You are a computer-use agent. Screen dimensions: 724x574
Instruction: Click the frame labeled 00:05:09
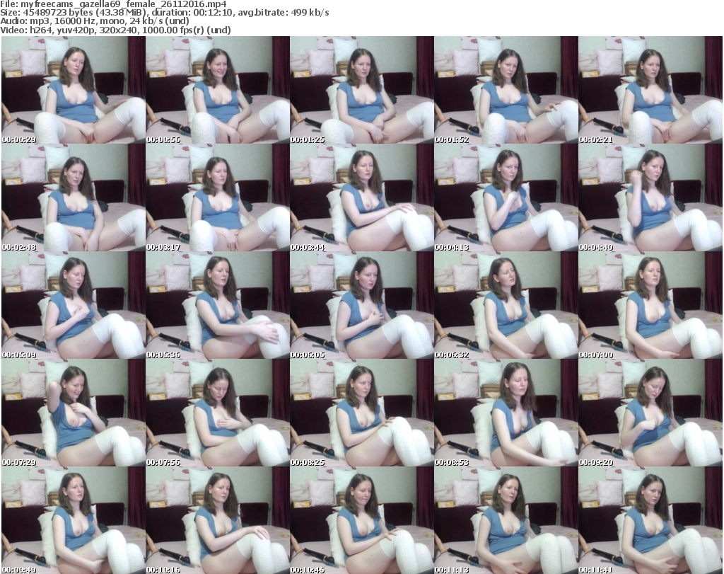[74, 306]
